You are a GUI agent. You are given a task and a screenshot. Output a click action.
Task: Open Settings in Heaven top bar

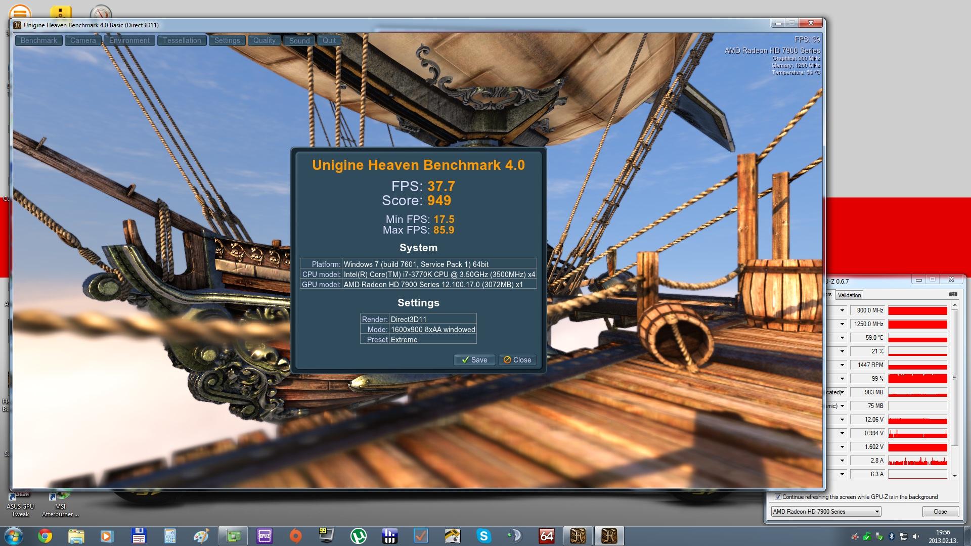pos(227,40)
